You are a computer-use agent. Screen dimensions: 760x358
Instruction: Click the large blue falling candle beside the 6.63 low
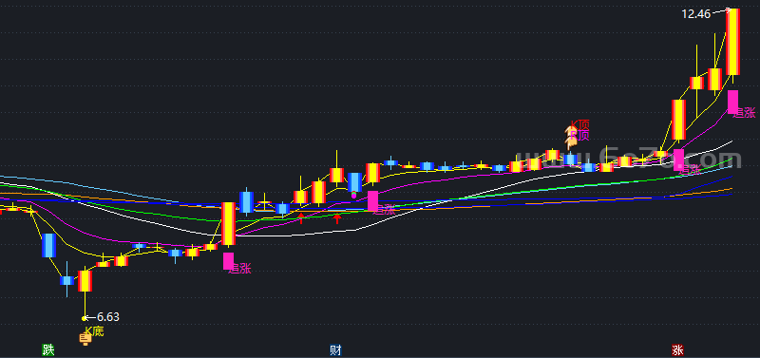point(49,246)
